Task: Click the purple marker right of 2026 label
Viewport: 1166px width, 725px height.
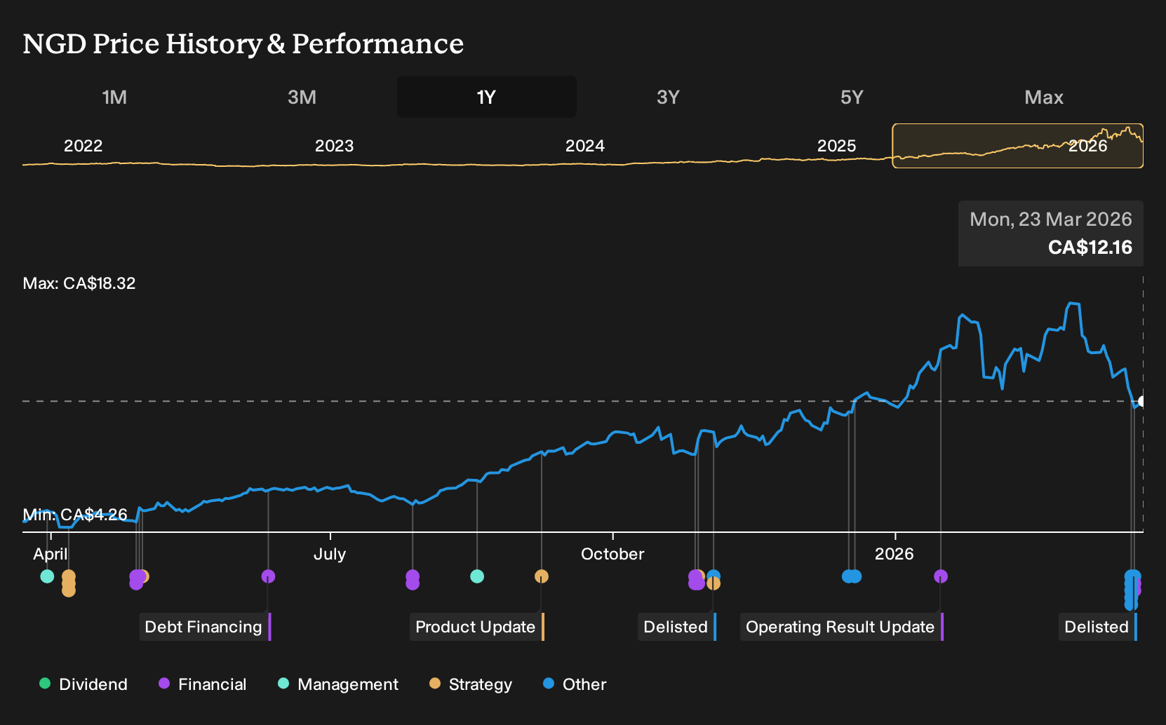Action: click(x=941, y=576)
